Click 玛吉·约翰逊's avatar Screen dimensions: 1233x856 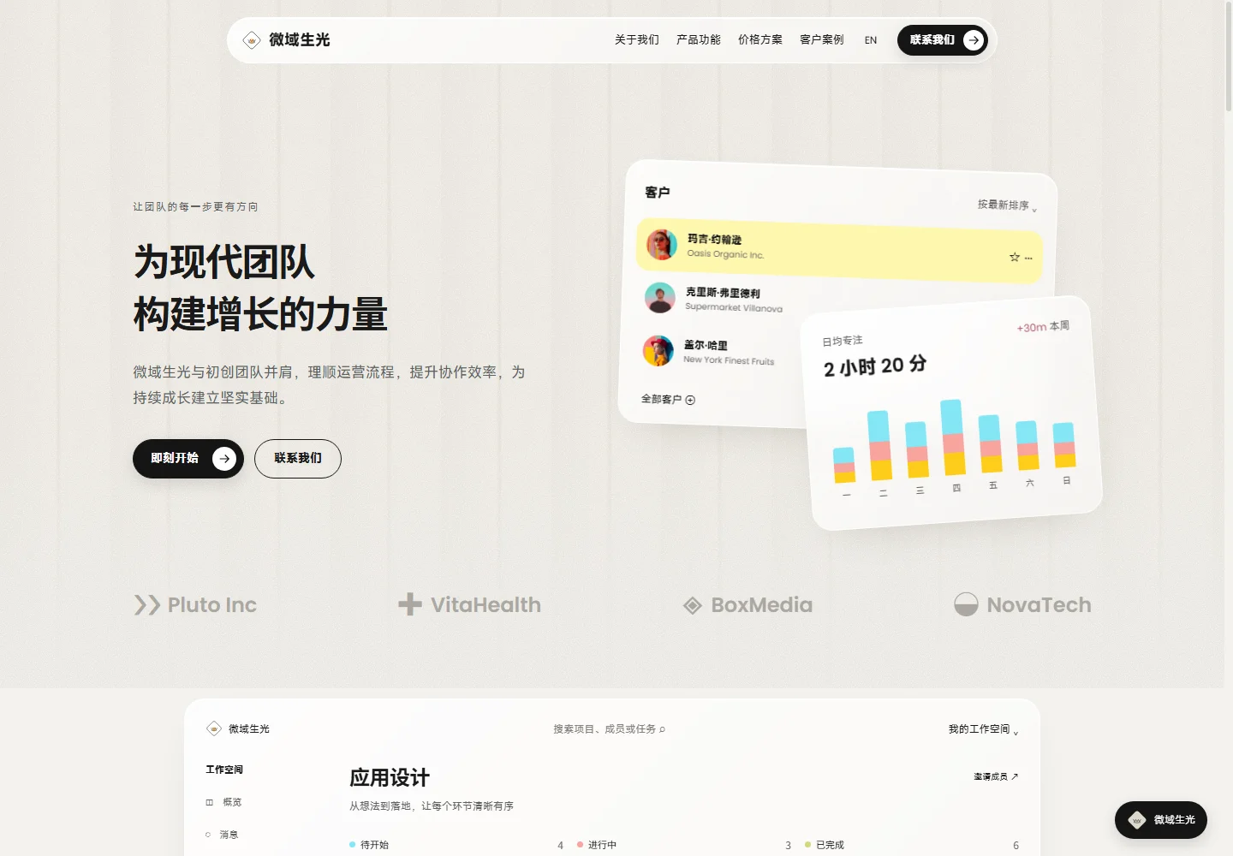point(662,244)
